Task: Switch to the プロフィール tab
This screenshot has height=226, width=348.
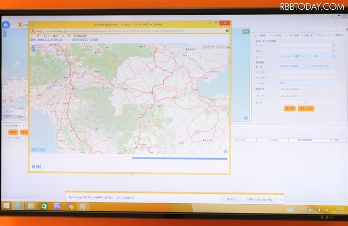Action: (324, 35)
